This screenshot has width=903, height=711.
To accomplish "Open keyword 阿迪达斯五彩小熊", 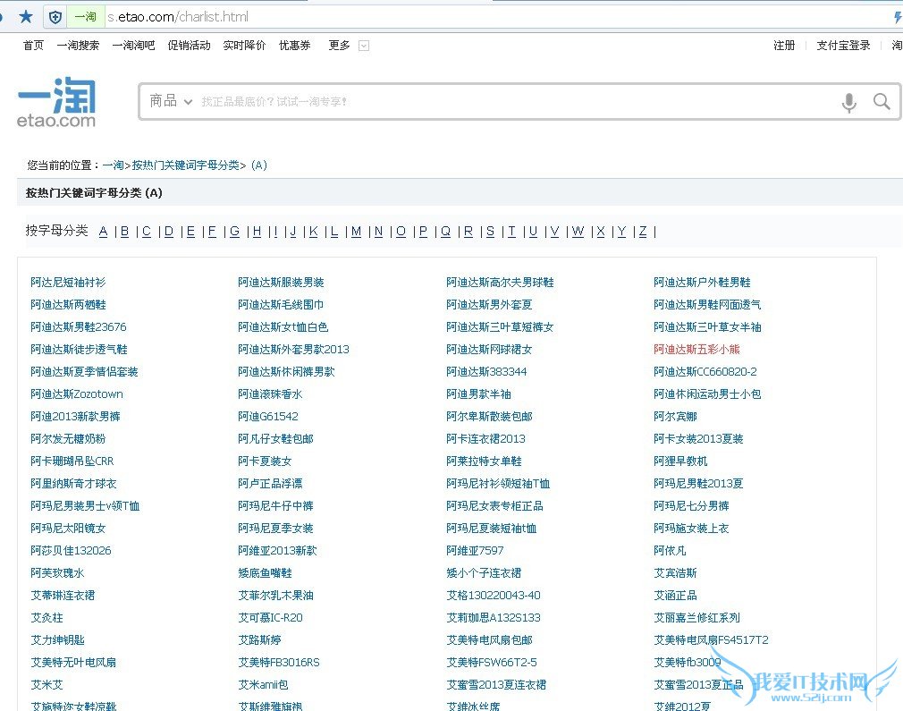I will pos(696,349).
